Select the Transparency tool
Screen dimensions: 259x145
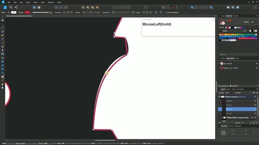click(x=2, y=50)
